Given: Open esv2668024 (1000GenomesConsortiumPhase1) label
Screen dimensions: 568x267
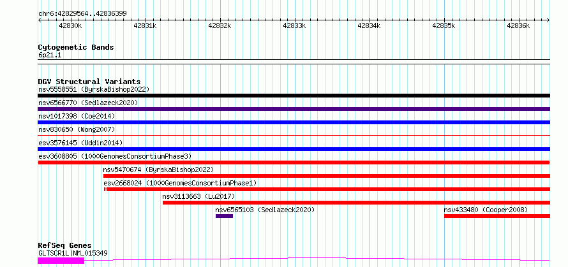Looking at the screenshot, I should point(180,183).
